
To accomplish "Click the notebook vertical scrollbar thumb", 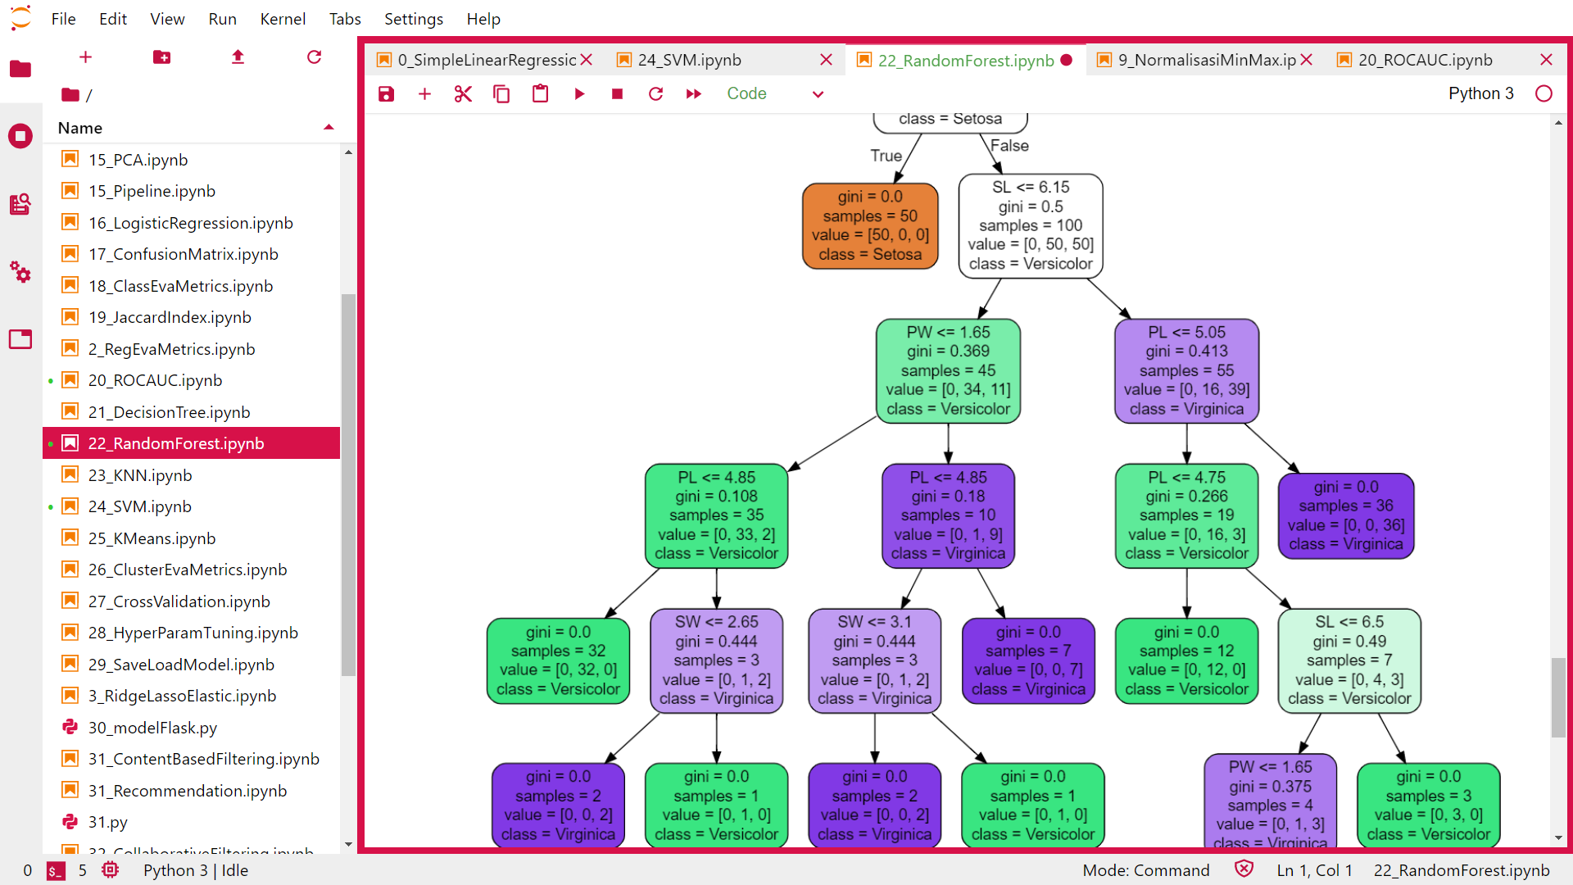I will [x=1558, y=697].
